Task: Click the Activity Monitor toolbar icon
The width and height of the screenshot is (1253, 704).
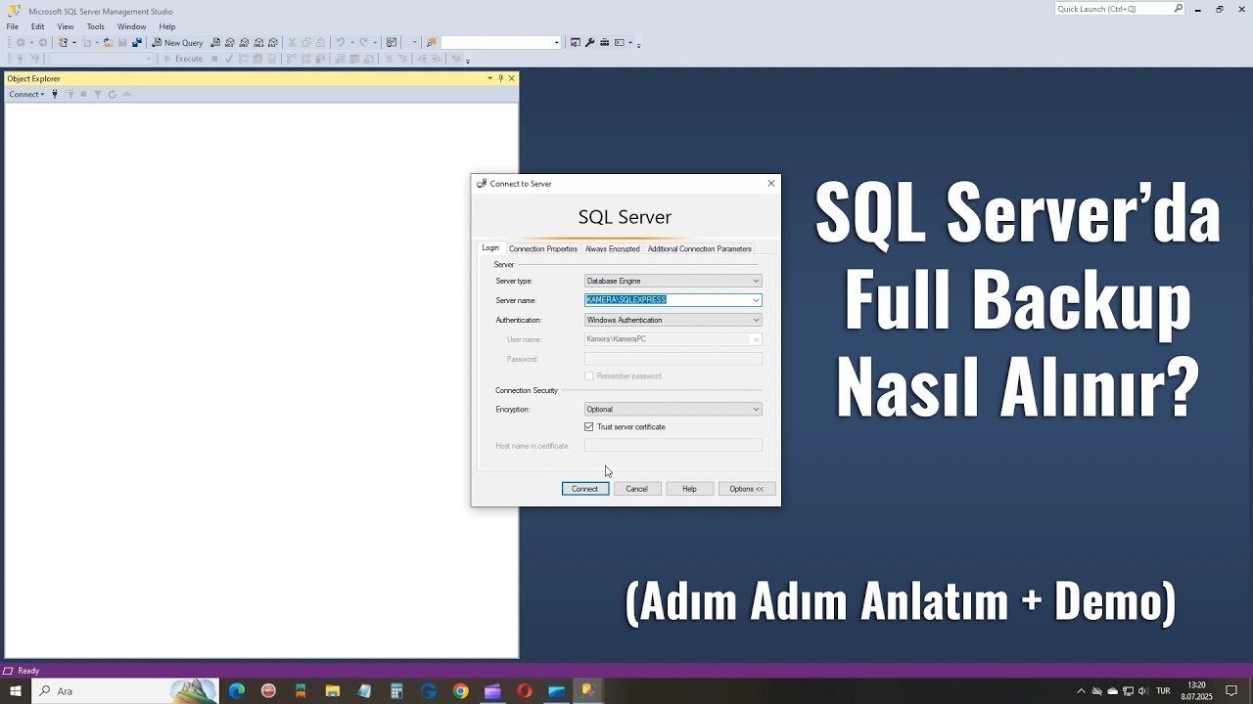Action: 392,43
